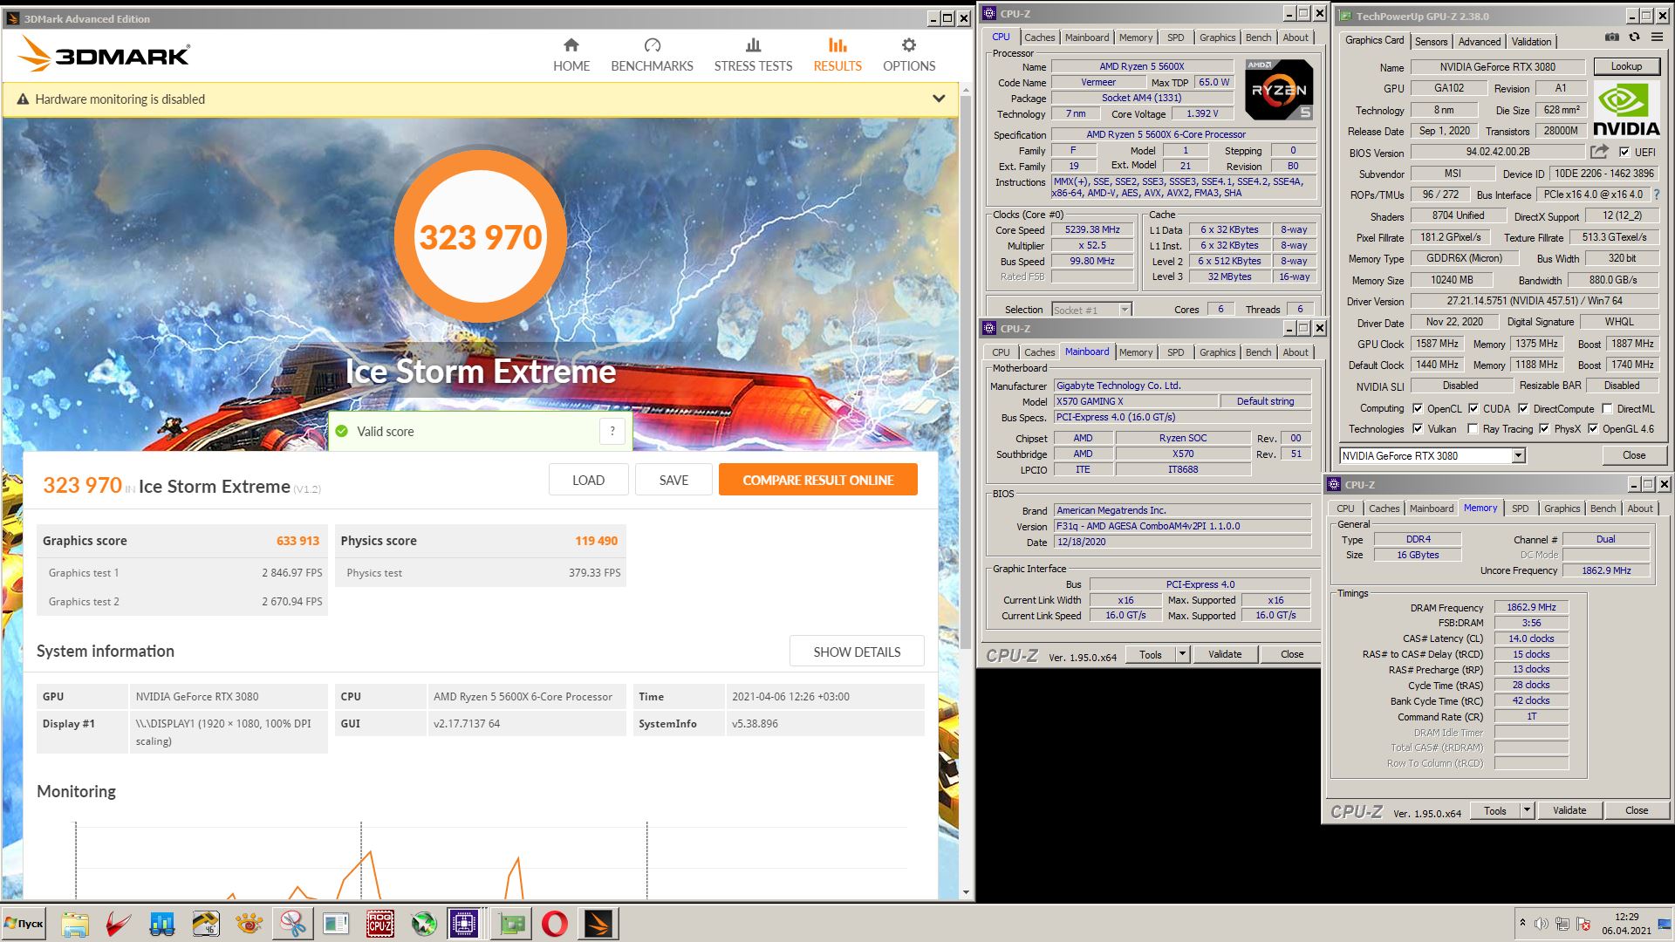Toggle the CUDA checkbox
The image size is (1675, 942).
point(1473,408)
